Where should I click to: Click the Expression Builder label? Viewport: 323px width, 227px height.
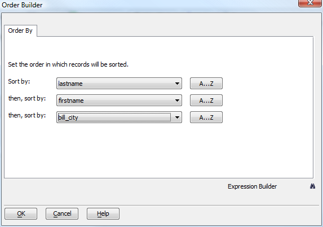coord(252,186)
